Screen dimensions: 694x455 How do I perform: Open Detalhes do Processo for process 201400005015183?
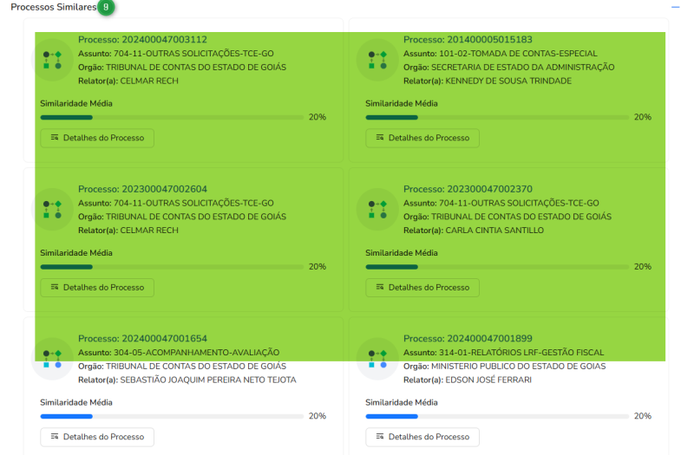click(x=422, y=138)
